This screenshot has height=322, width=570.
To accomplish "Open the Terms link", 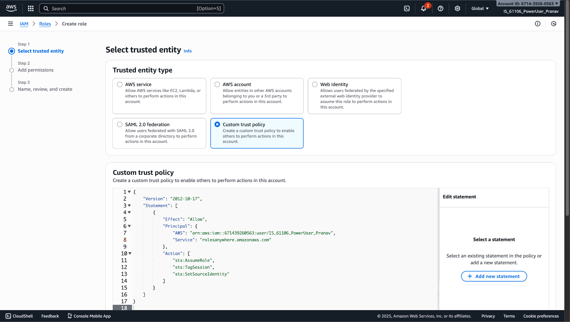I will coord(509,316).
